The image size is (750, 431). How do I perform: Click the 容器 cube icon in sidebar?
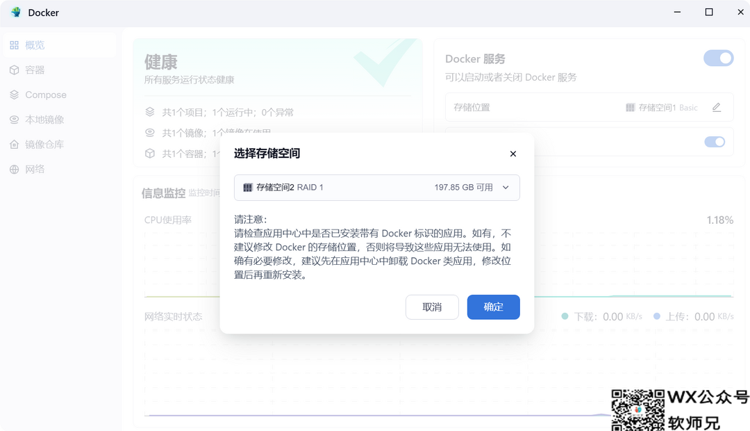tap(15, 70)
